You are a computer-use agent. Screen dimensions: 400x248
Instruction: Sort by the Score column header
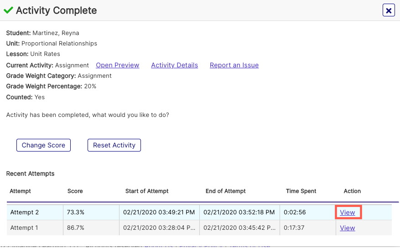pyautogui.click(x=75, y=191)
